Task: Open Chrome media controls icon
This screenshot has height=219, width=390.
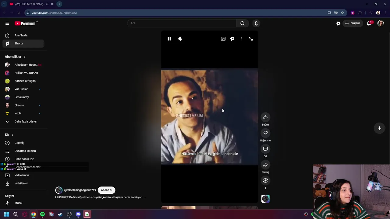Action: (370, 13)
